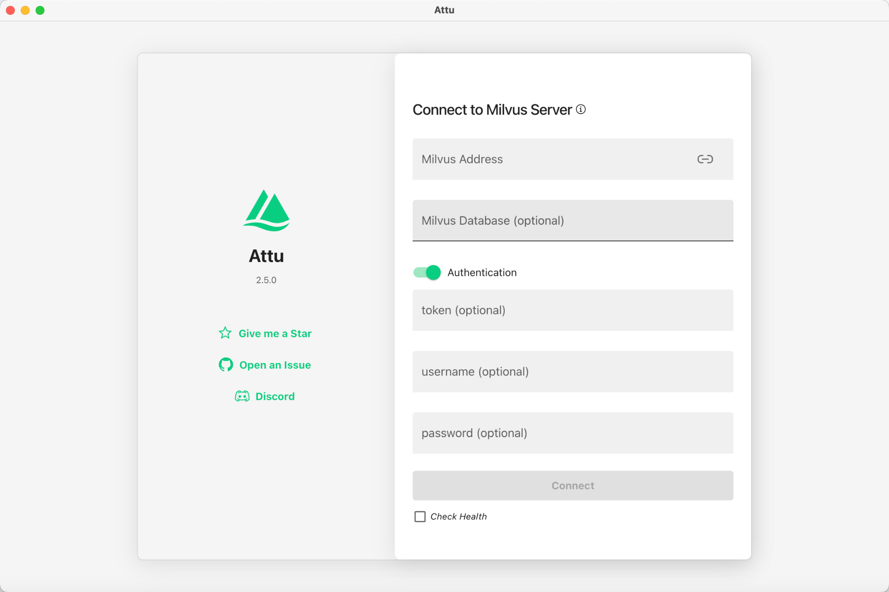Viewport: 889px width, 592px height.
Task: Click the GitHub icon beside Open an Issue
Action: coord(226,365)
